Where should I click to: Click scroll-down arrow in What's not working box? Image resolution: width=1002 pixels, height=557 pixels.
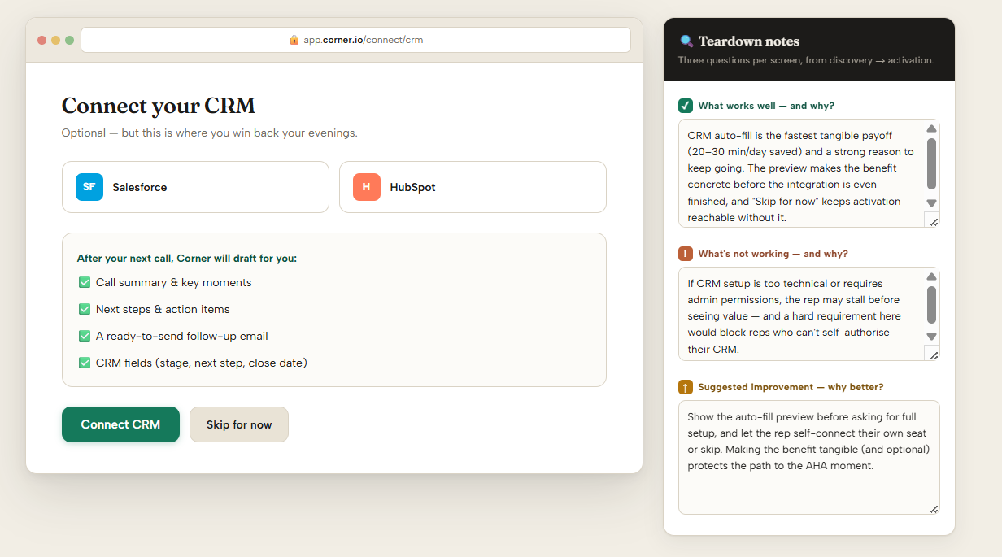tap(932, 337)
